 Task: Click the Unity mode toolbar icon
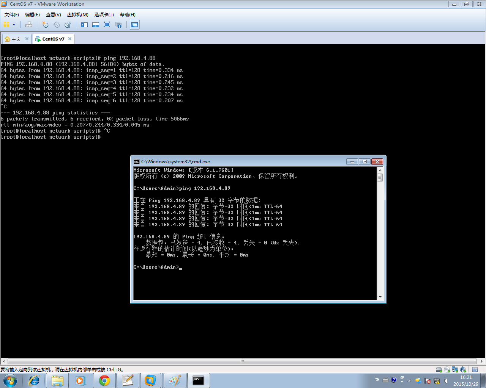point(118,25)
